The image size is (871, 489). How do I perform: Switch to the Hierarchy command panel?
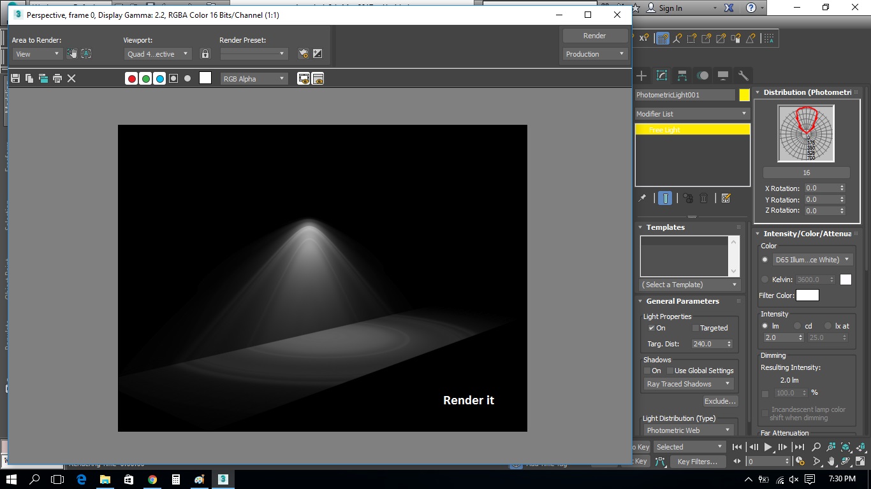pyautogui.click(x=682, y=76)
